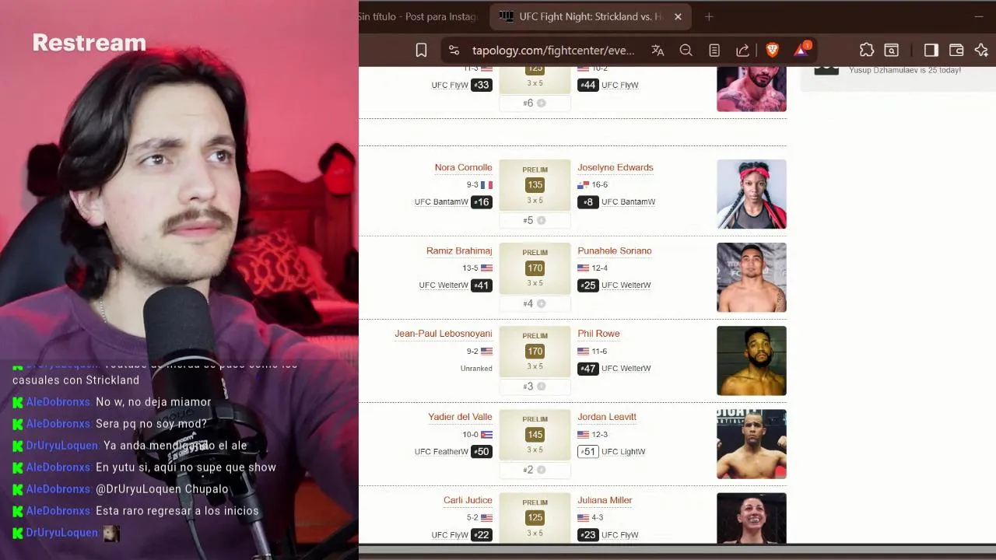
Task: Click the circle icon beside bout #4
Action: pos(541,303)
